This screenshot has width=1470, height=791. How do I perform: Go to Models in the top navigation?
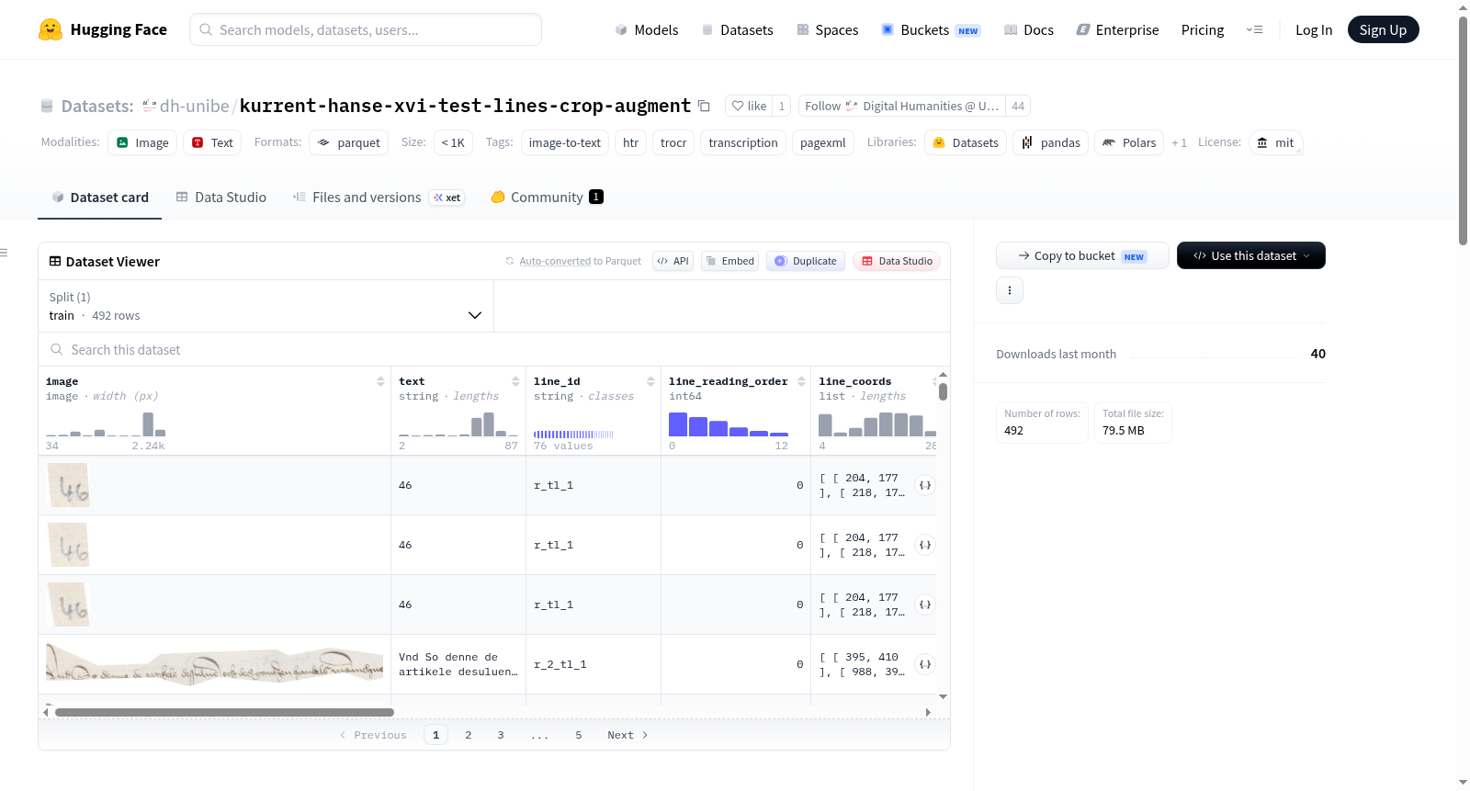pyautogui.click(x=647, y=29)
